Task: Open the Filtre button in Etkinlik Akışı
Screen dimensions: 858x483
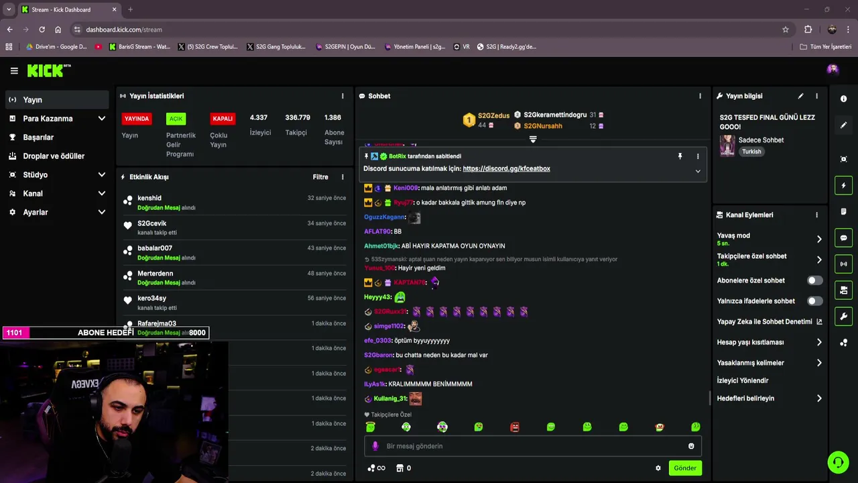Action: (x=320, y=177)
